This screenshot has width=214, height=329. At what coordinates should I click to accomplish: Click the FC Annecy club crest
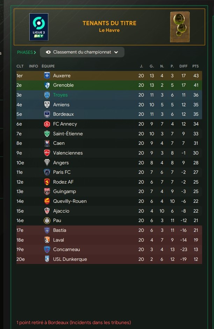point(47,124)
